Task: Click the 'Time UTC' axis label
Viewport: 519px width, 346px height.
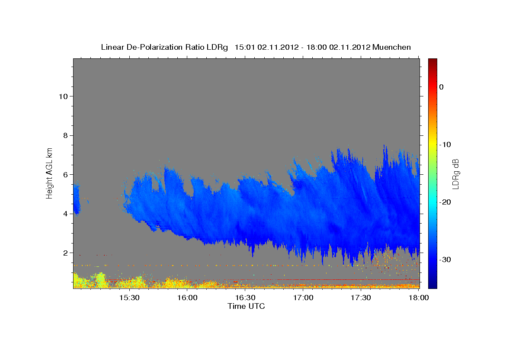Action: tap(246, 306)
